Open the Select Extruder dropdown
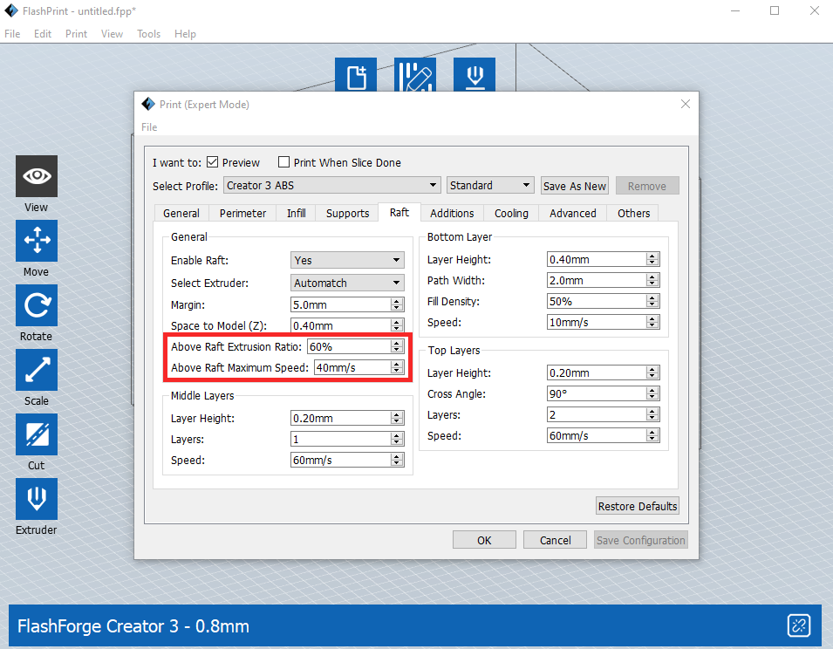 pos(347,284)
